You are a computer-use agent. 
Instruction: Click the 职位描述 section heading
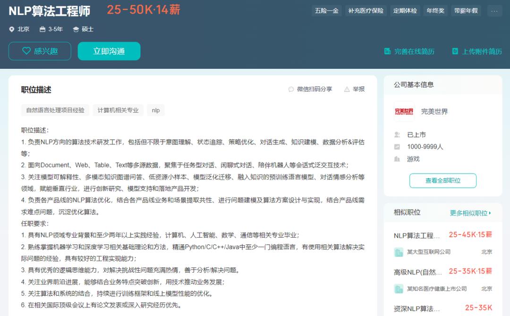coord(36,90)
